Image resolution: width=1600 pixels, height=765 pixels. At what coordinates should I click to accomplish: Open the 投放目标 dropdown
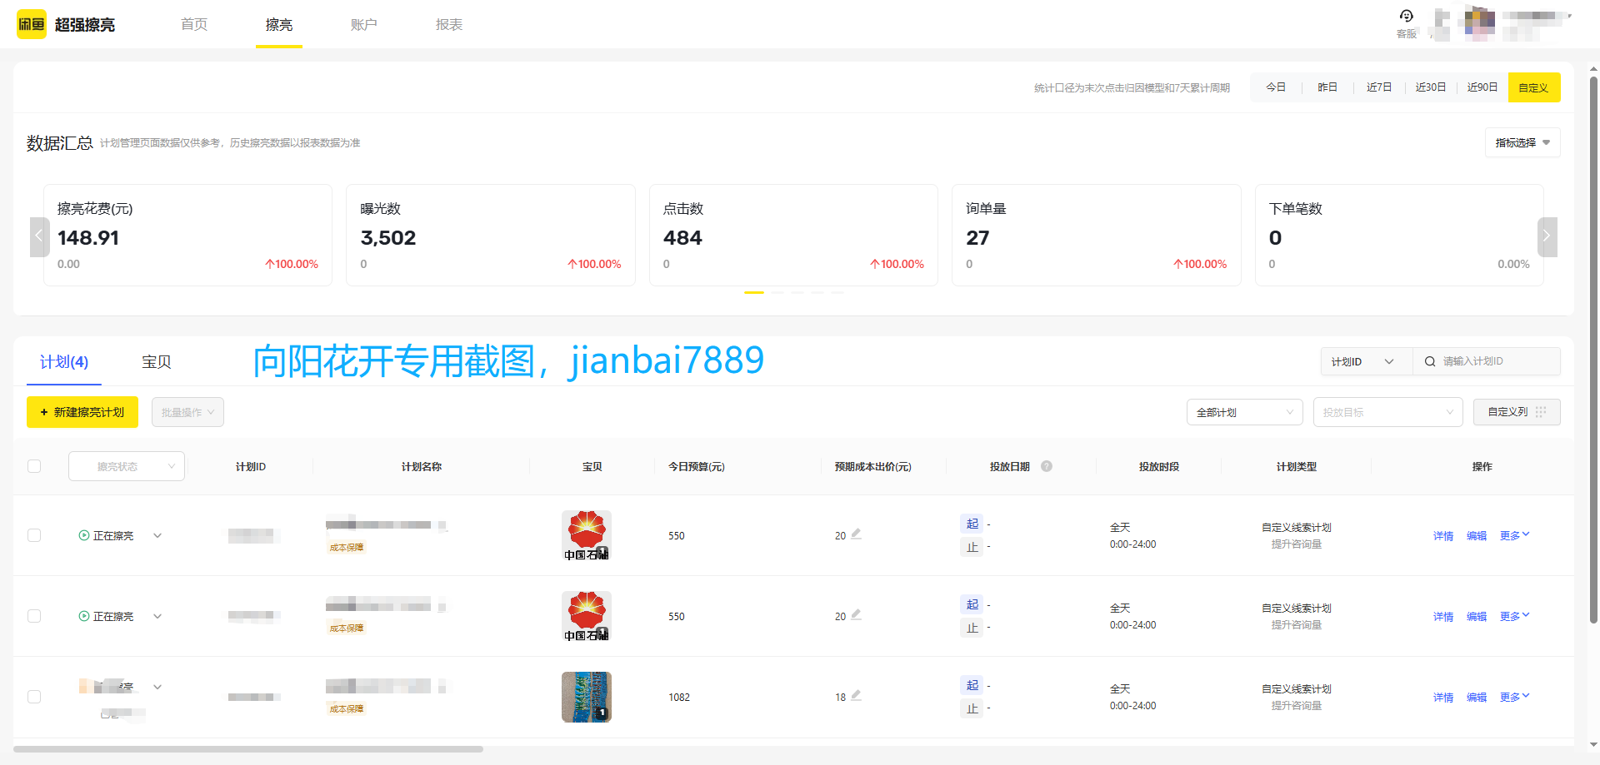(x=1387, y=412)
